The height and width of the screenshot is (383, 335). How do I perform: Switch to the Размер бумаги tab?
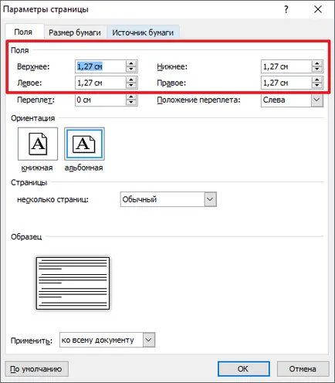[75, 32]
